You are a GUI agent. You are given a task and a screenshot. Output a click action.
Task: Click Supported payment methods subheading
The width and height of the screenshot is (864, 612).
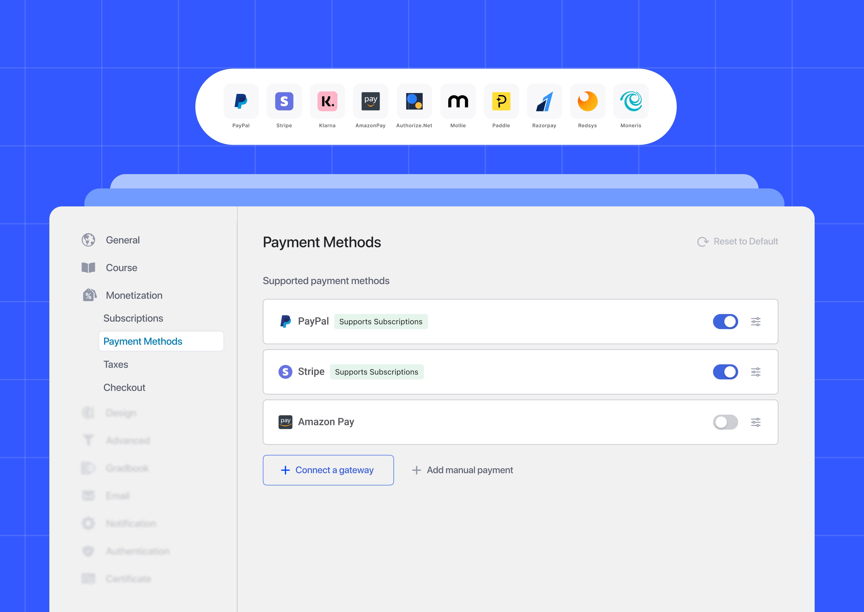(326, 281)
